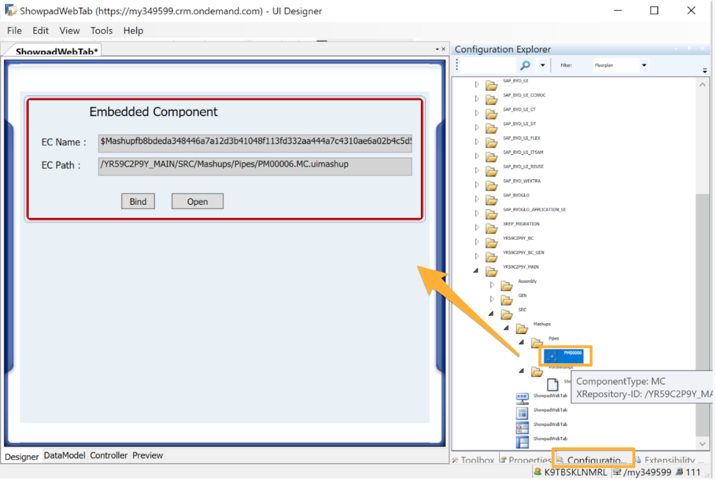Switch to the DataModel tab

click(x=64, y=455)
